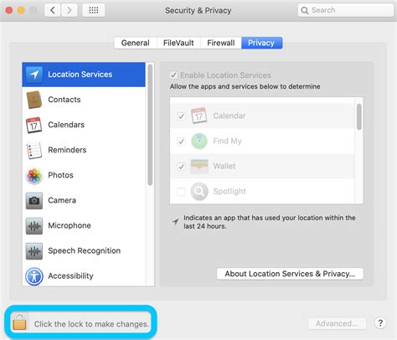The height and width of the screenshot is (340, 397).
Task: Open About Location Services & Privacy
Action: point(290,274)
